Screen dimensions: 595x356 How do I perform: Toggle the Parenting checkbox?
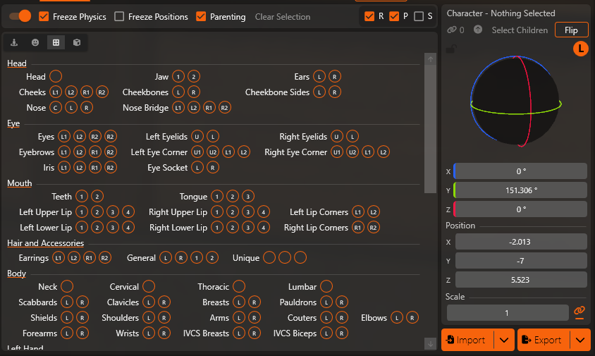click(x=201, y=16)
